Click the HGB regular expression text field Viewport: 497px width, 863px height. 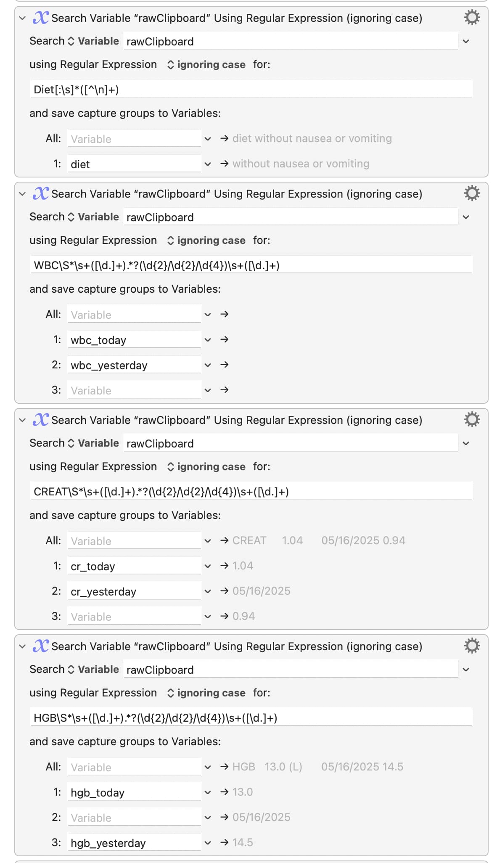[x=251, y=718]
